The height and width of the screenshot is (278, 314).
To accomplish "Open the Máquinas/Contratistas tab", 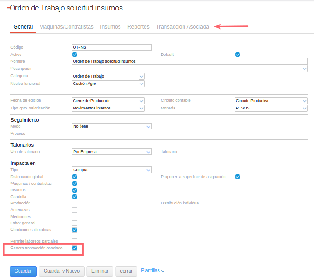I will 66,27.
